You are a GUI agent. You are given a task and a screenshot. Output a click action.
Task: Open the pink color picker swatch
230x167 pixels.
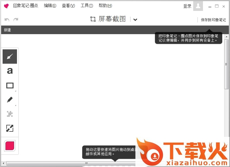[10, 146]
